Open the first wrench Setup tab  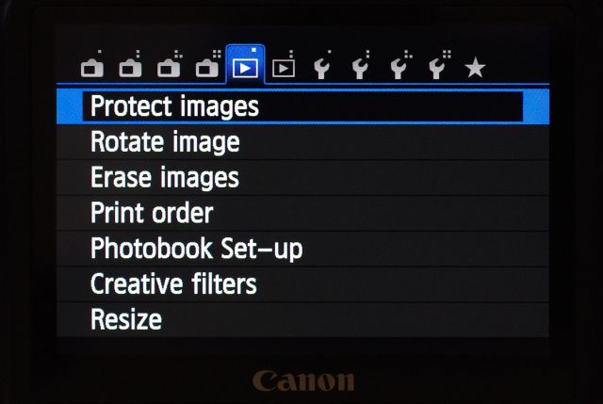click(x=322, y=67)
